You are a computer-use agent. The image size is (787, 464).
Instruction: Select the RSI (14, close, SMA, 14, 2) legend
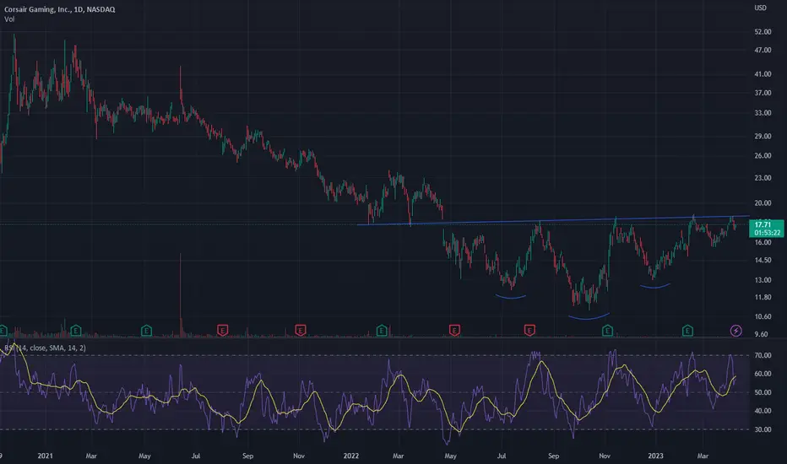click(x=45, y=348)
